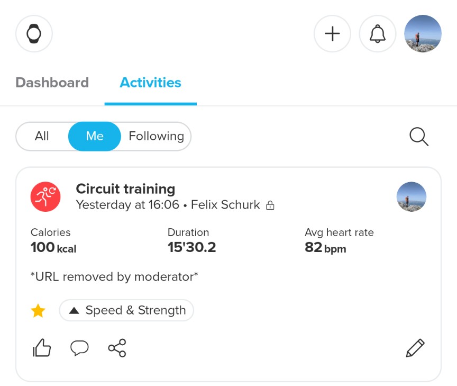Open the activity owner's avatar thumbnail
Image resolution: width=457 pixels, height=386 pixels.
click(411, 197)
